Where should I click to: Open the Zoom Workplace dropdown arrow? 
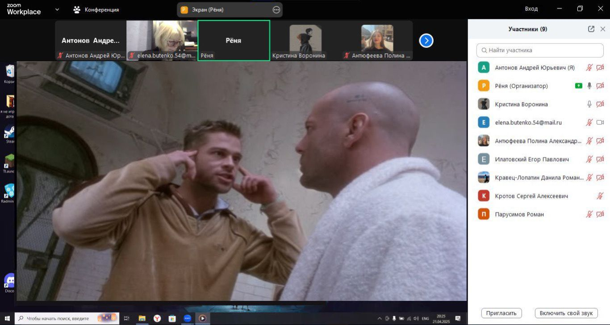tap(57, 9)
